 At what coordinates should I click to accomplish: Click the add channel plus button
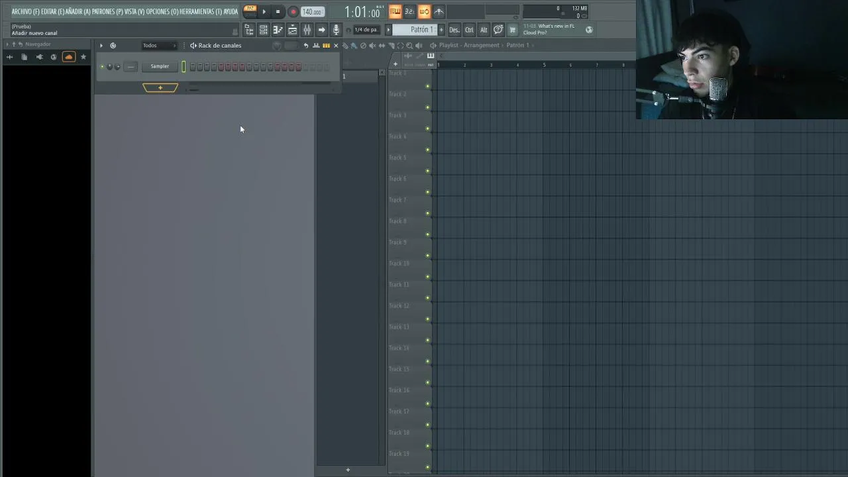(x=160, y=87)
